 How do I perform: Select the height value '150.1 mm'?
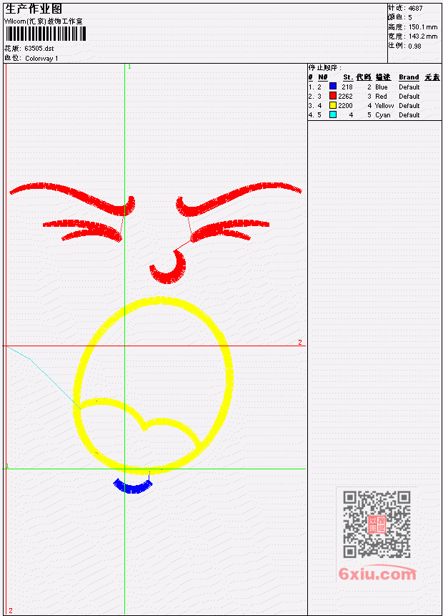[422, 27]
